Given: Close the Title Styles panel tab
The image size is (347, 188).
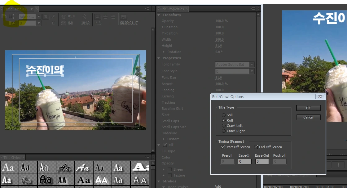Looking at the screenshot, I should [24, 157].
